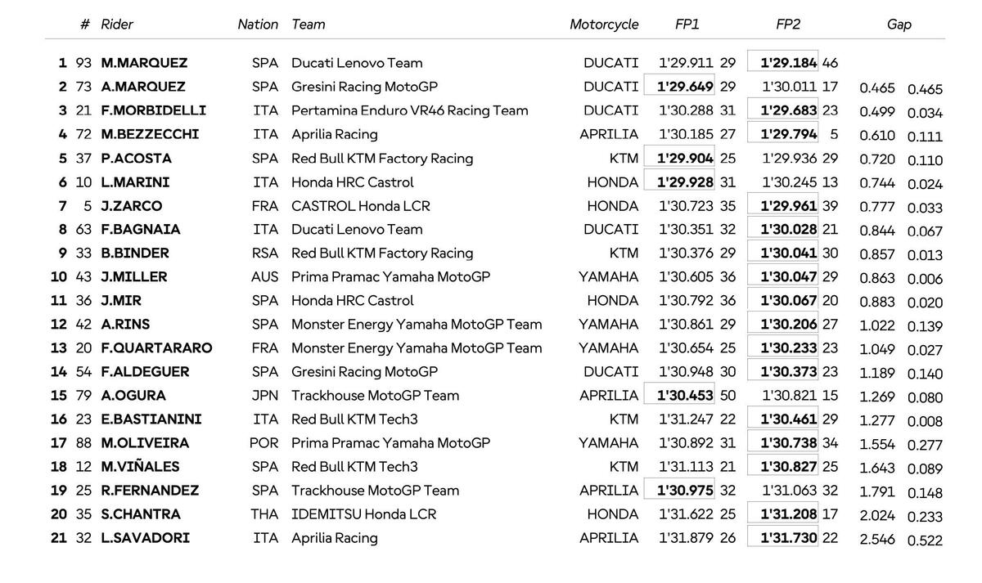Select rider M.MARQUEZ name

point(144,63)
